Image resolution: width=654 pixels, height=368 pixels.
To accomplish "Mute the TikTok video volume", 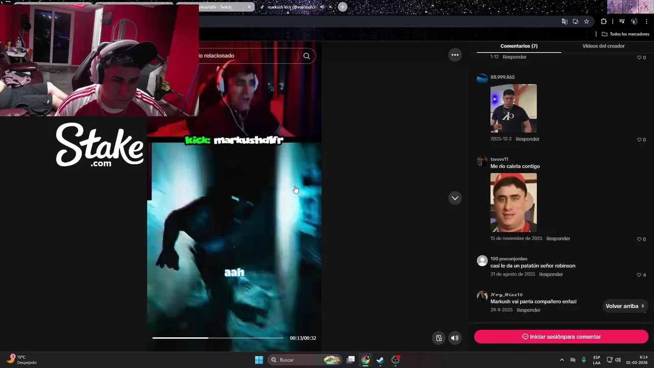I will pos(454,338).
